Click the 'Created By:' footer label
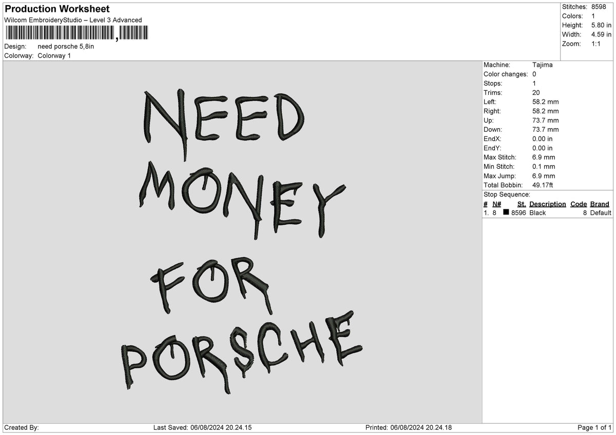The height and width of the screenshot is (435, 616). click(x=22, y=428)
